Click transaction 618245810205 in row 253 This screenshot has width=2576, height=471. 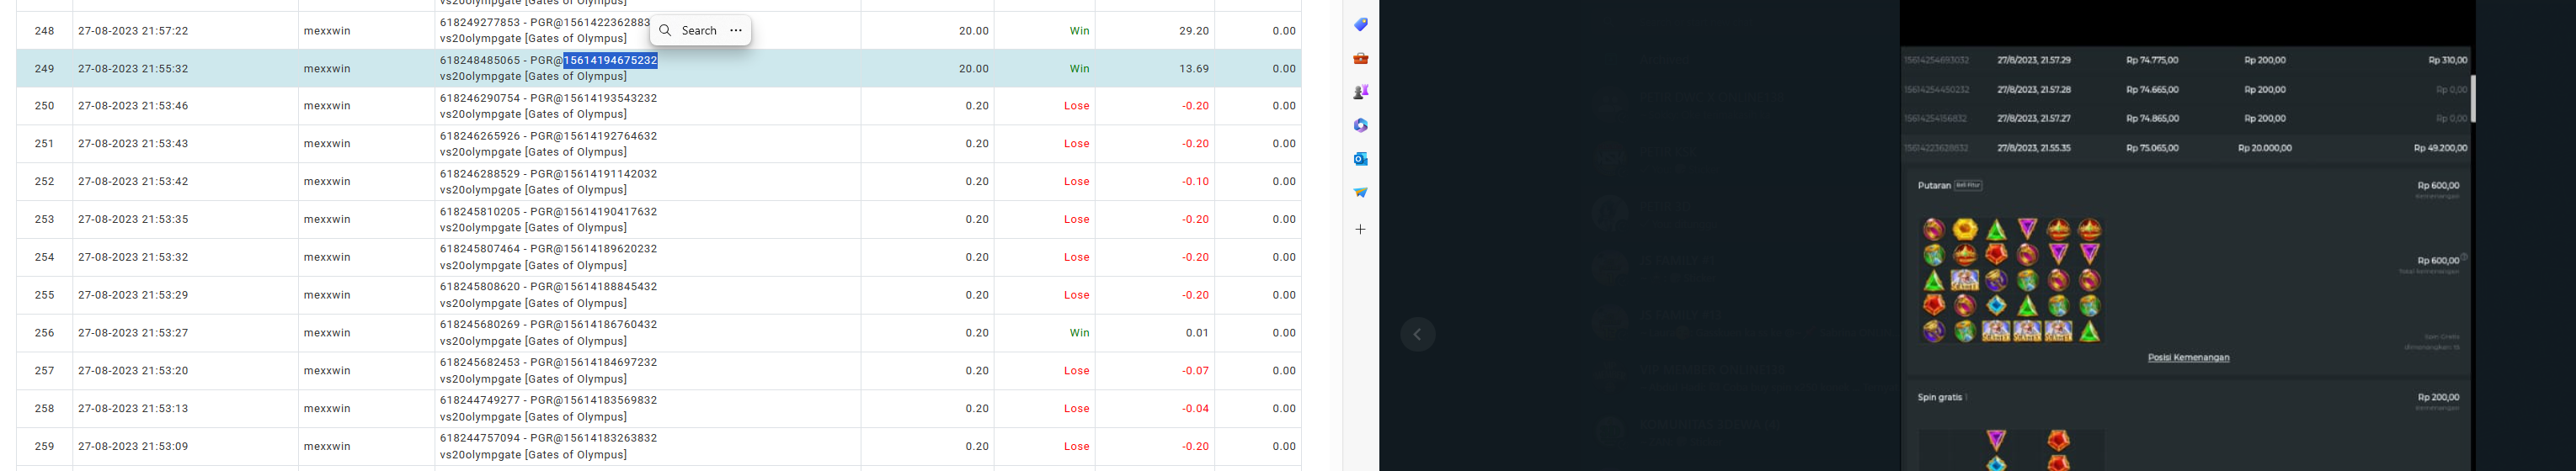click(x=480, y=213)
